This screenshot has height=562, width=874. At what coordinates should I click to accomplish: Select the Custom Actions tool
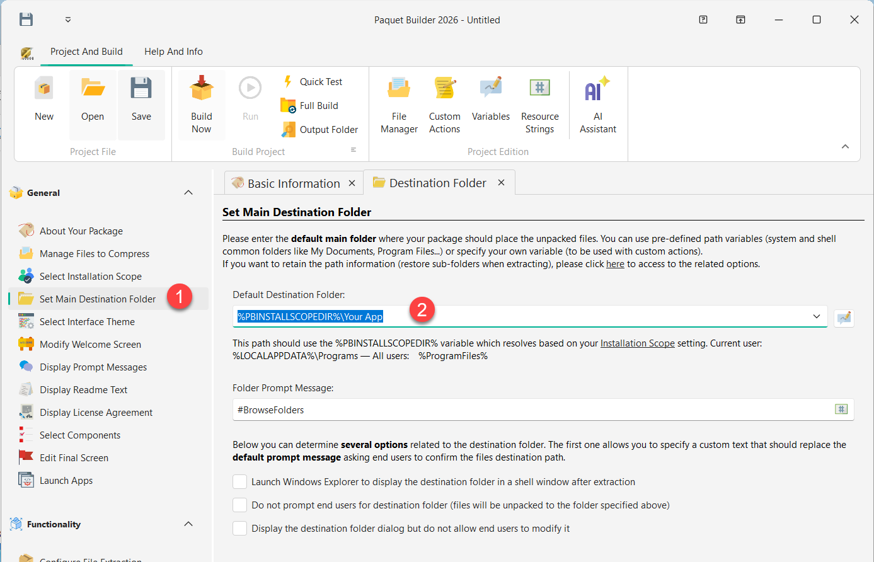pyautogui.click(x=444, y=104)
